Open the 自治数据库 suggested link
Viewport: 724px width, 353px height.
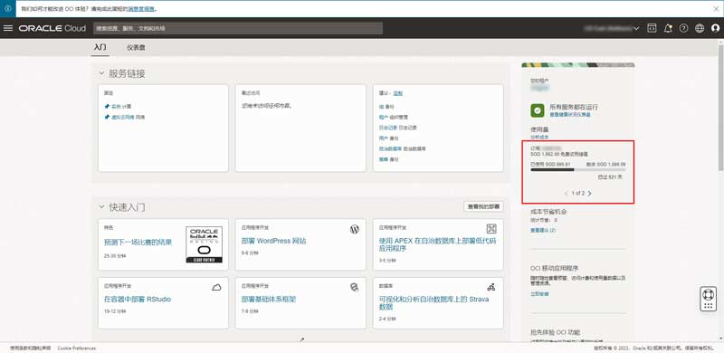[x=390, y=148]
